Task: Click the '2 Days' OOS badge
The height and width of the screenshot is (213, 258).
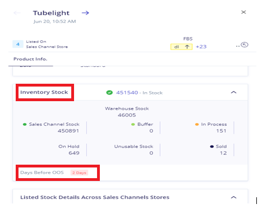Action: click(79, 173)
